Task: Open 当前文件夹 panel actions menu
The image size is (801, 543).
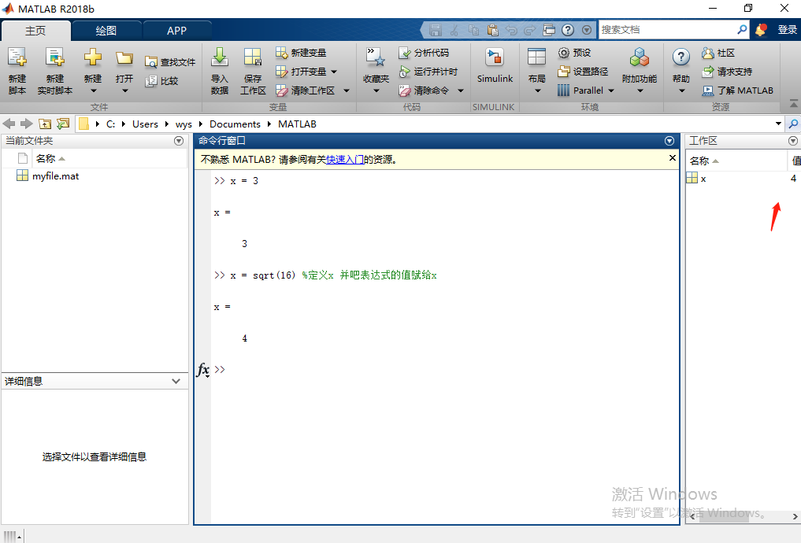Action: (179, 141)
